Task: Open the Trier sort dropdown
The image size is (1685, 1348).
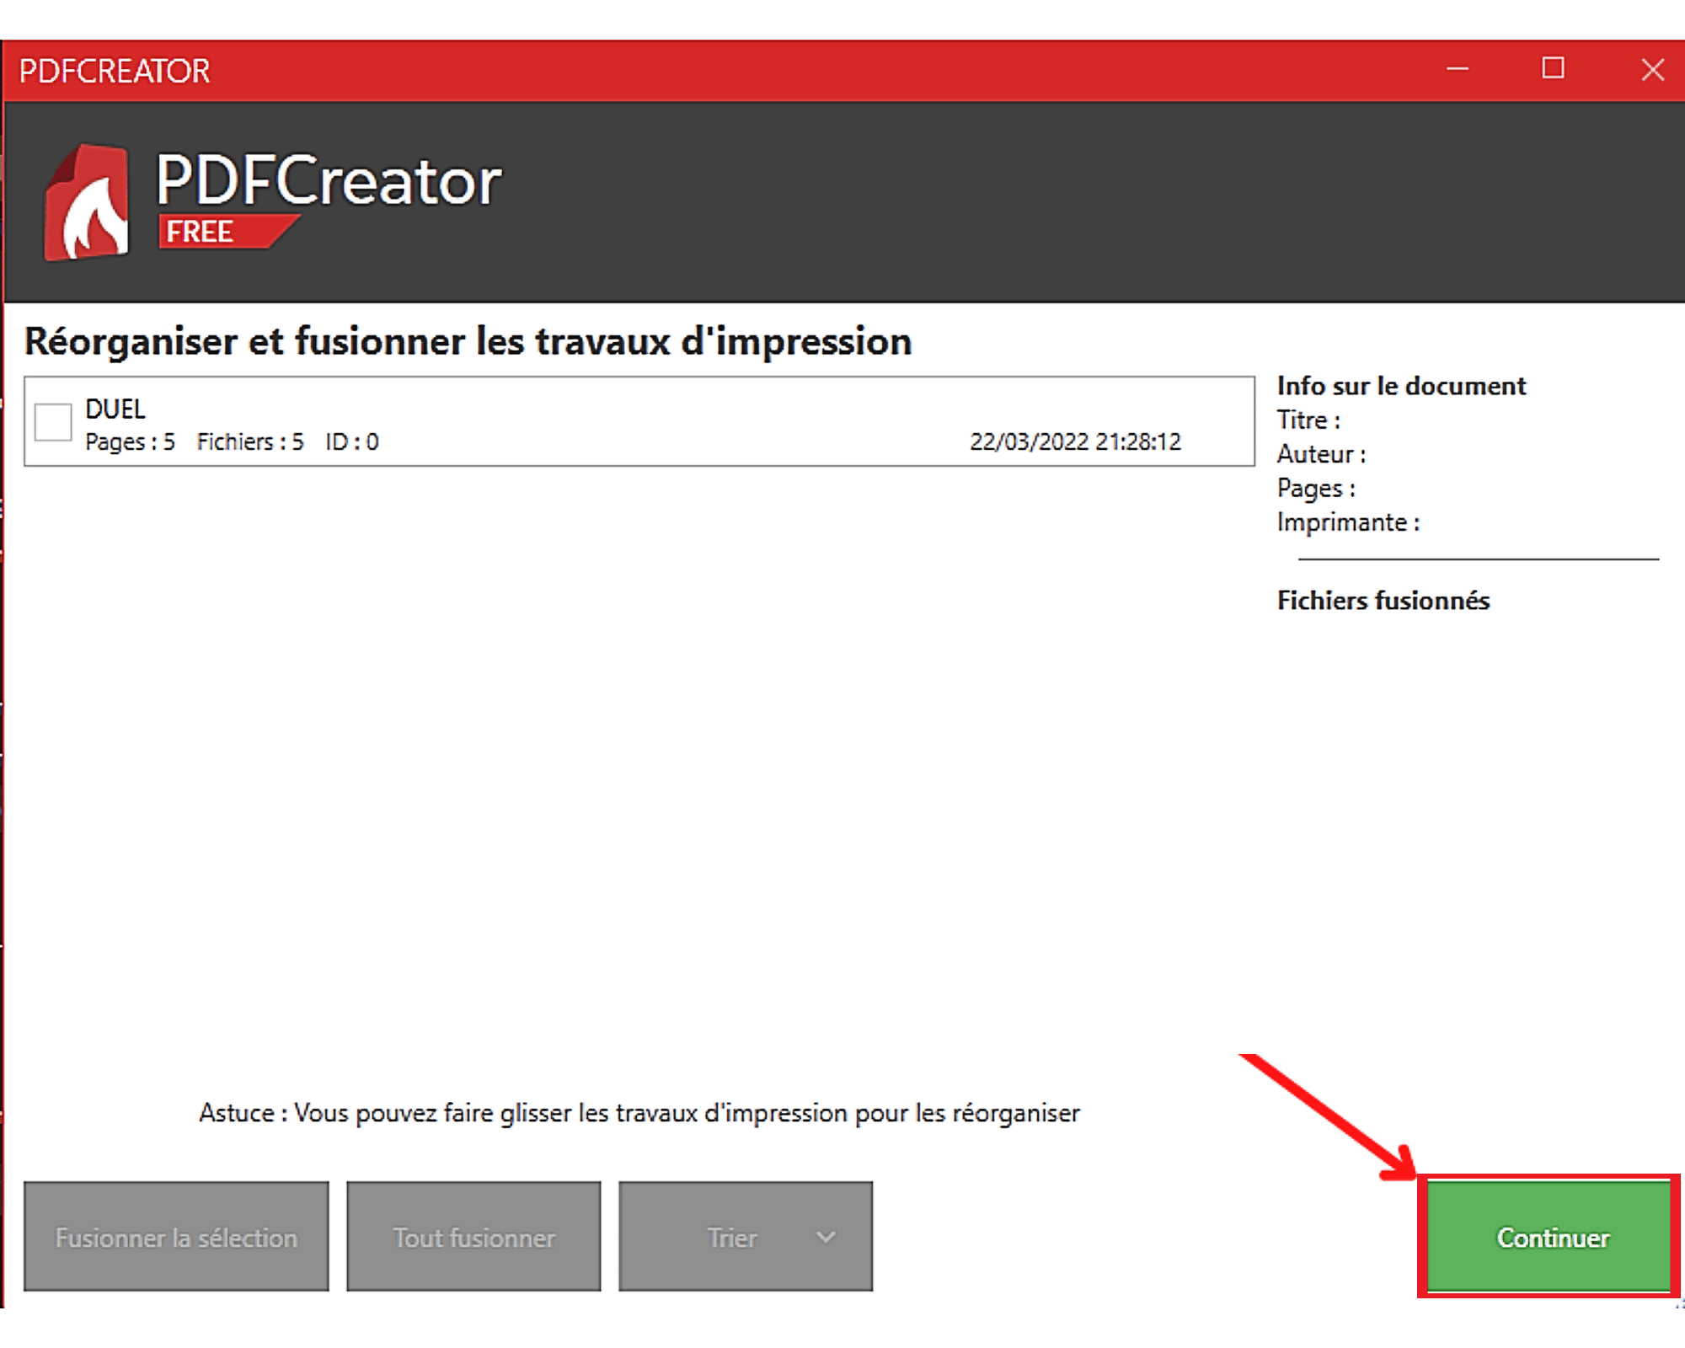Action: pos(746,1236)
